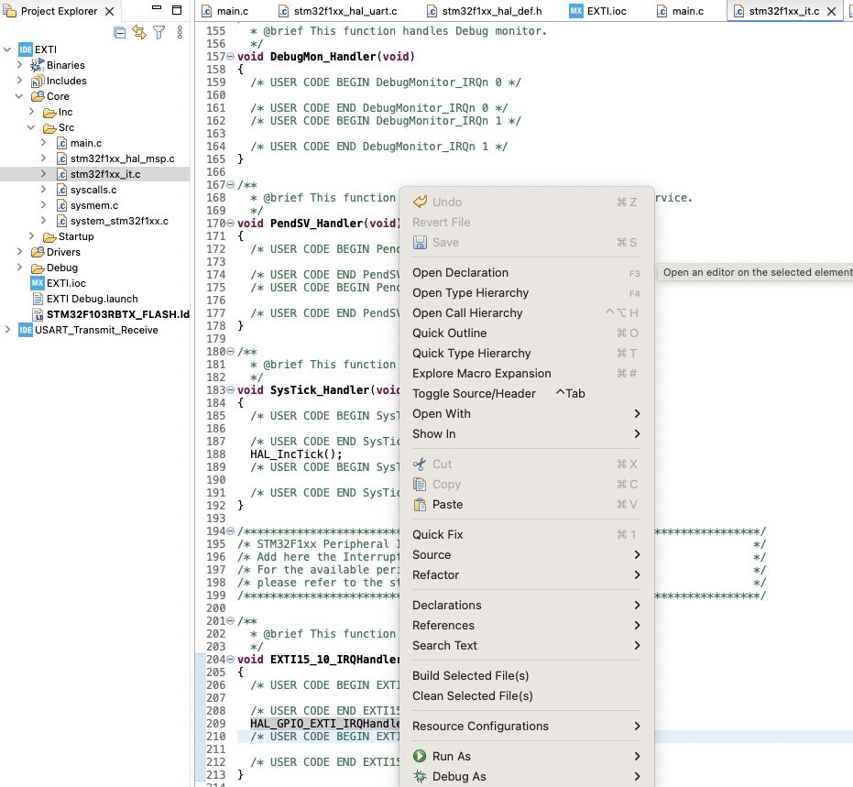
Task: Click the Paste icon in context menu
Action: click(420, 505)
